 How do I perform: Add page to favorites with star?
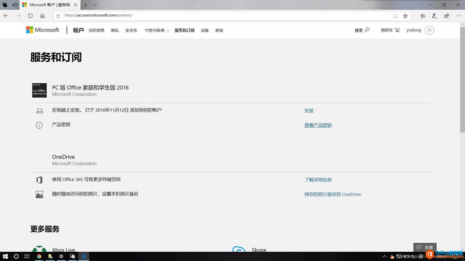pos(405,16)
